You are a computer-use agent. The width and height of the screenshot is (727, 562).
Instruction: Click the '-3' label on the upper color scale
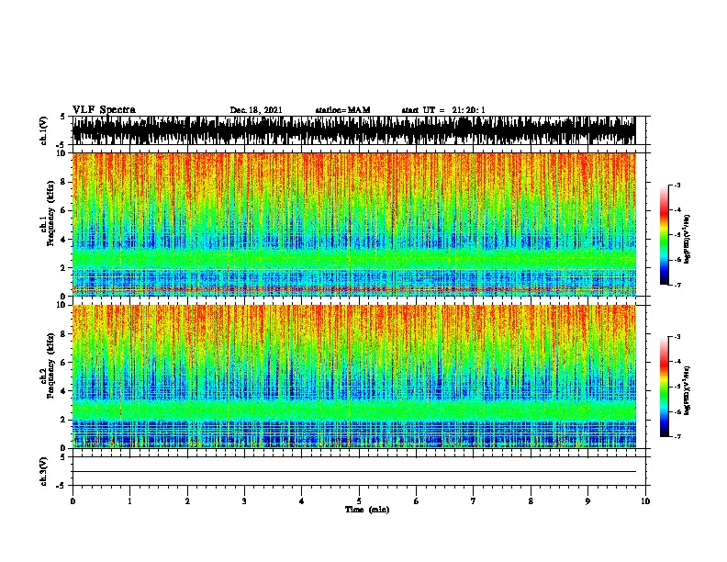pos(677,185)
